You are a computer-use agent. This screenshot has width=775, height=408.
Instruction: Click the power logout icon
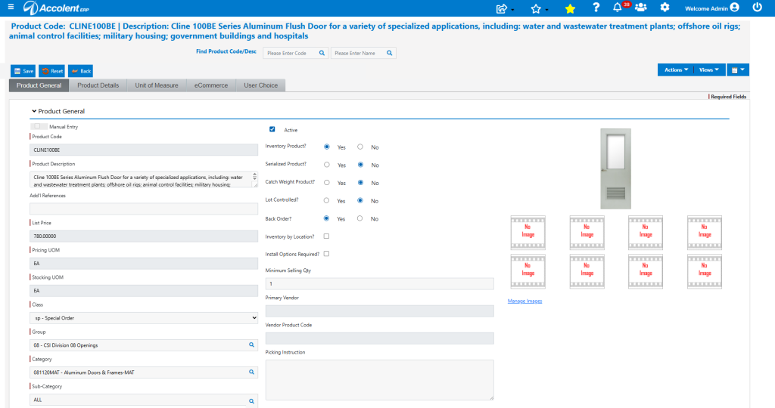coord(757,8)
